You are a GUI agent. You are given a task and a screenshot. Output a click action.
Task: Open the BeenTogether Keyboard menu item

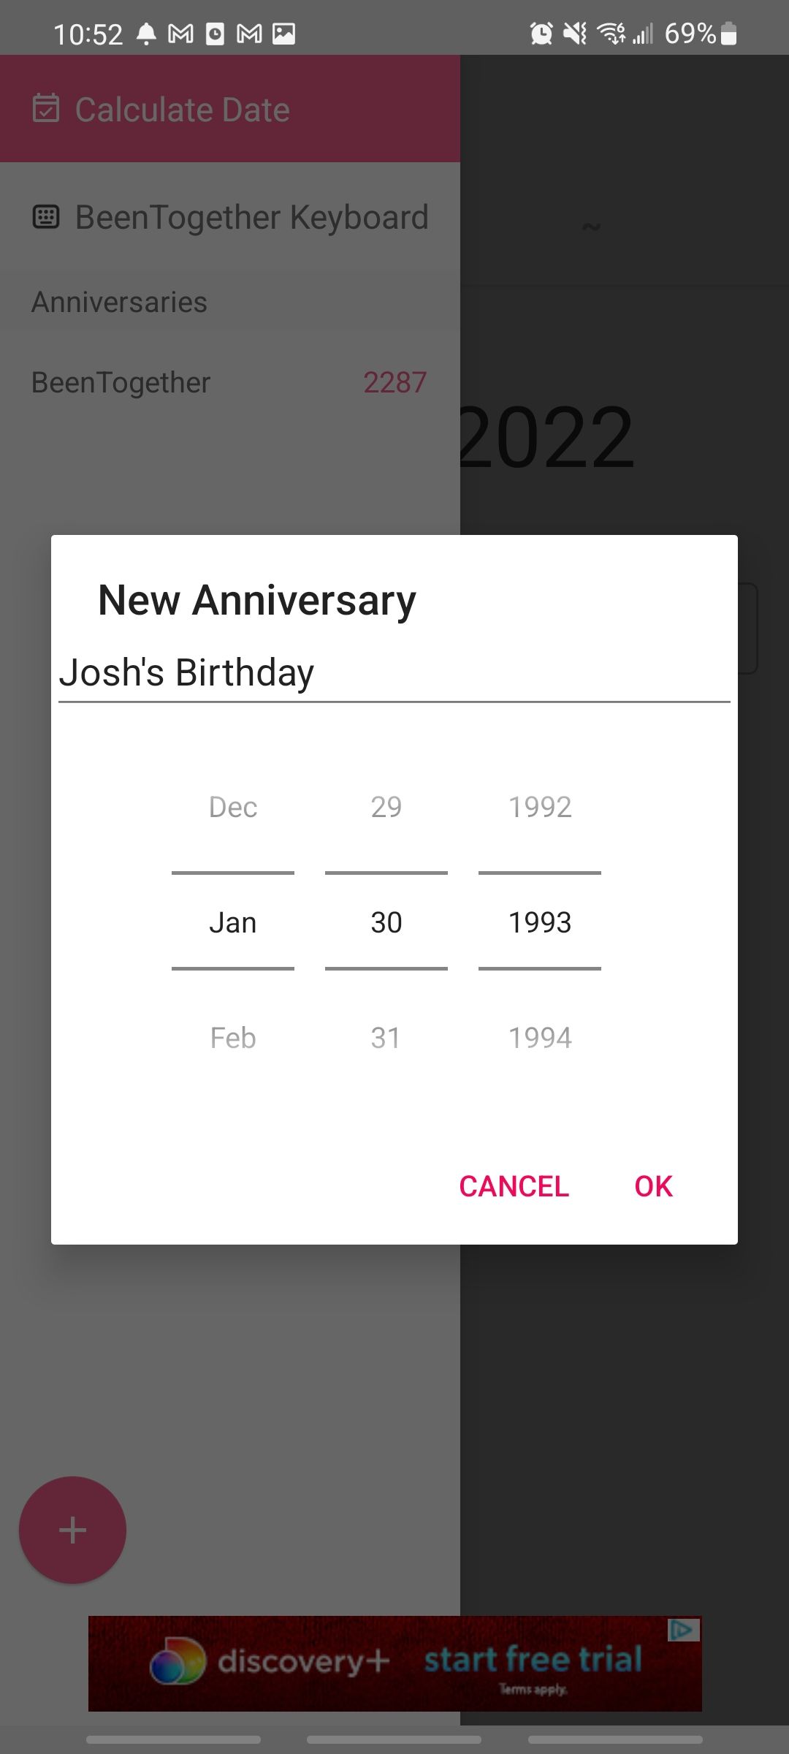click(x=251, y=217)
